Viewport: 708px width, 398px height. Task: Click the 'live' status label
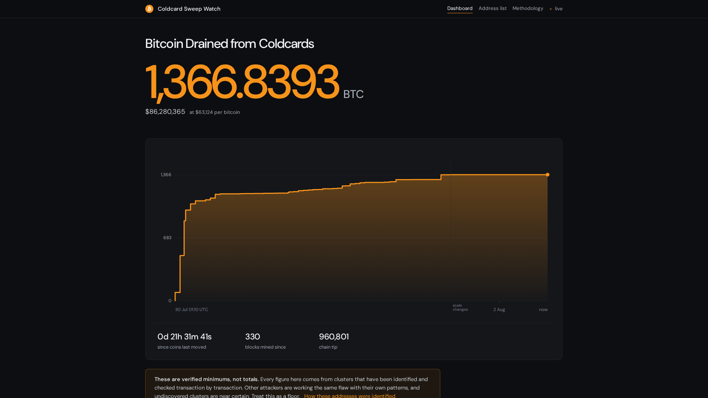coord(559,9)
